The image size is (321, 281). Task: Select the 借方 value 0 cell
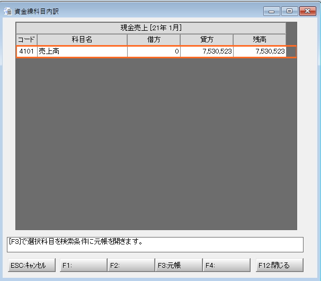pos(154,51)
